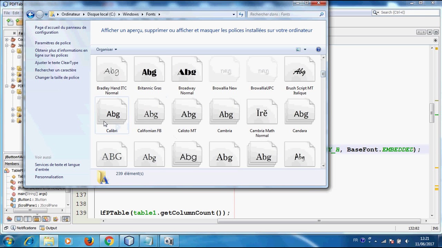Click the Fonts folder icon in details pane
442x248 pixels.
[103, 177]
